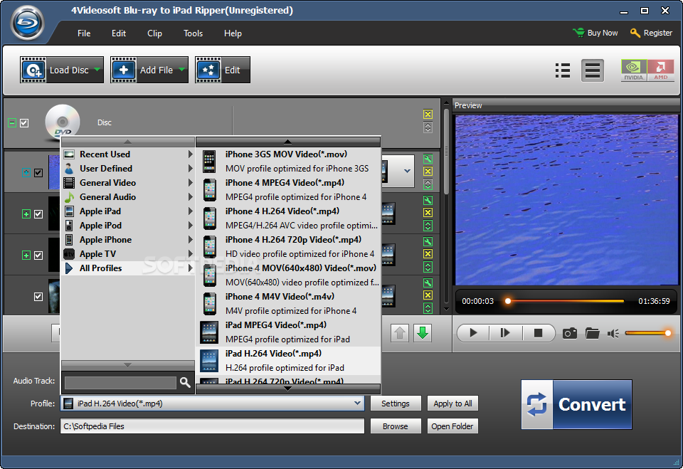Image resolution: width=683 pixels, height=469 pixels.
Task: Remove the Disc using the yellow X icon
Action: pos(428,114)
